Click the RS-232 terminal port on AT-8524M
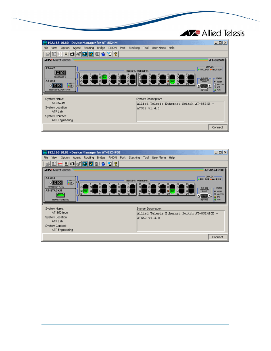Viewport: 271px width, 351px height. pos(204,86)
